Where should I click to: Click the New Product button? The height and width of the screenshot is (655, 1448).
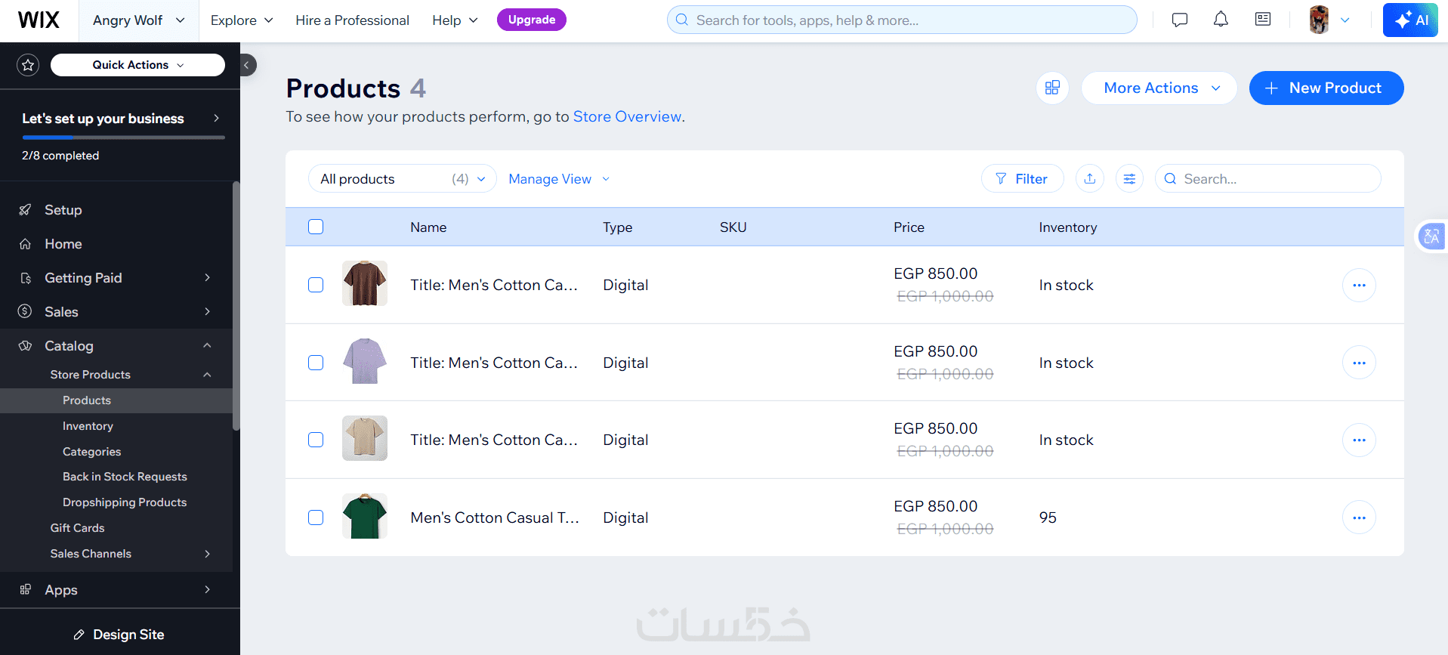1326,88
